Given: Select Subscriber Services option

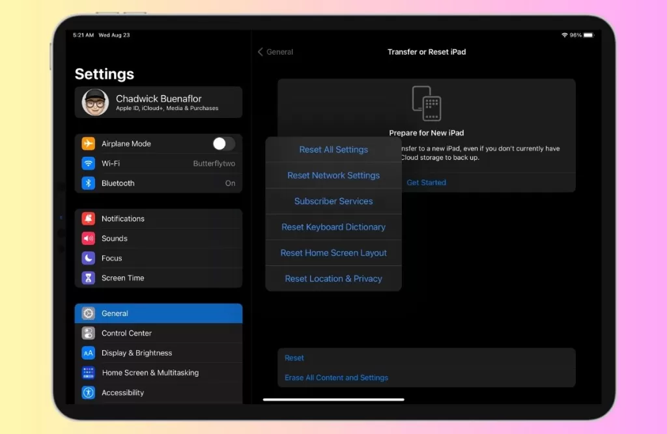Looking at the screenshot, I should tap(333, 201).
